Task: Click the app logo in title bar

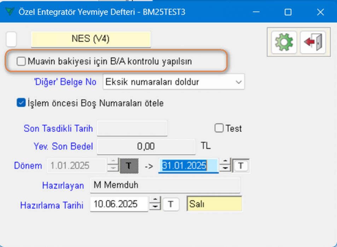Action: [x=10, y=12]
